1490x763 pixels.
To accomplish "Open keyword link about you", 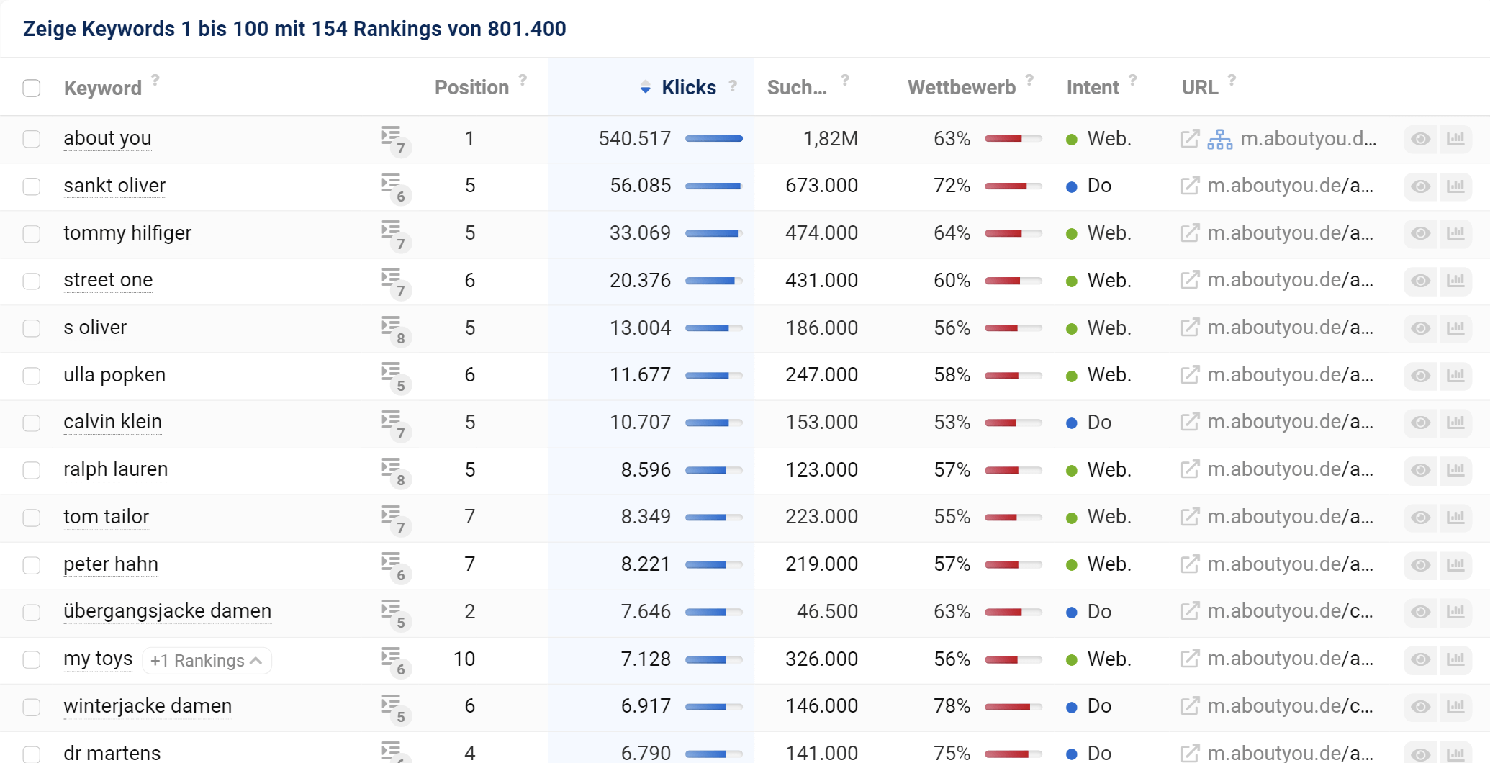I will (107, 137).
